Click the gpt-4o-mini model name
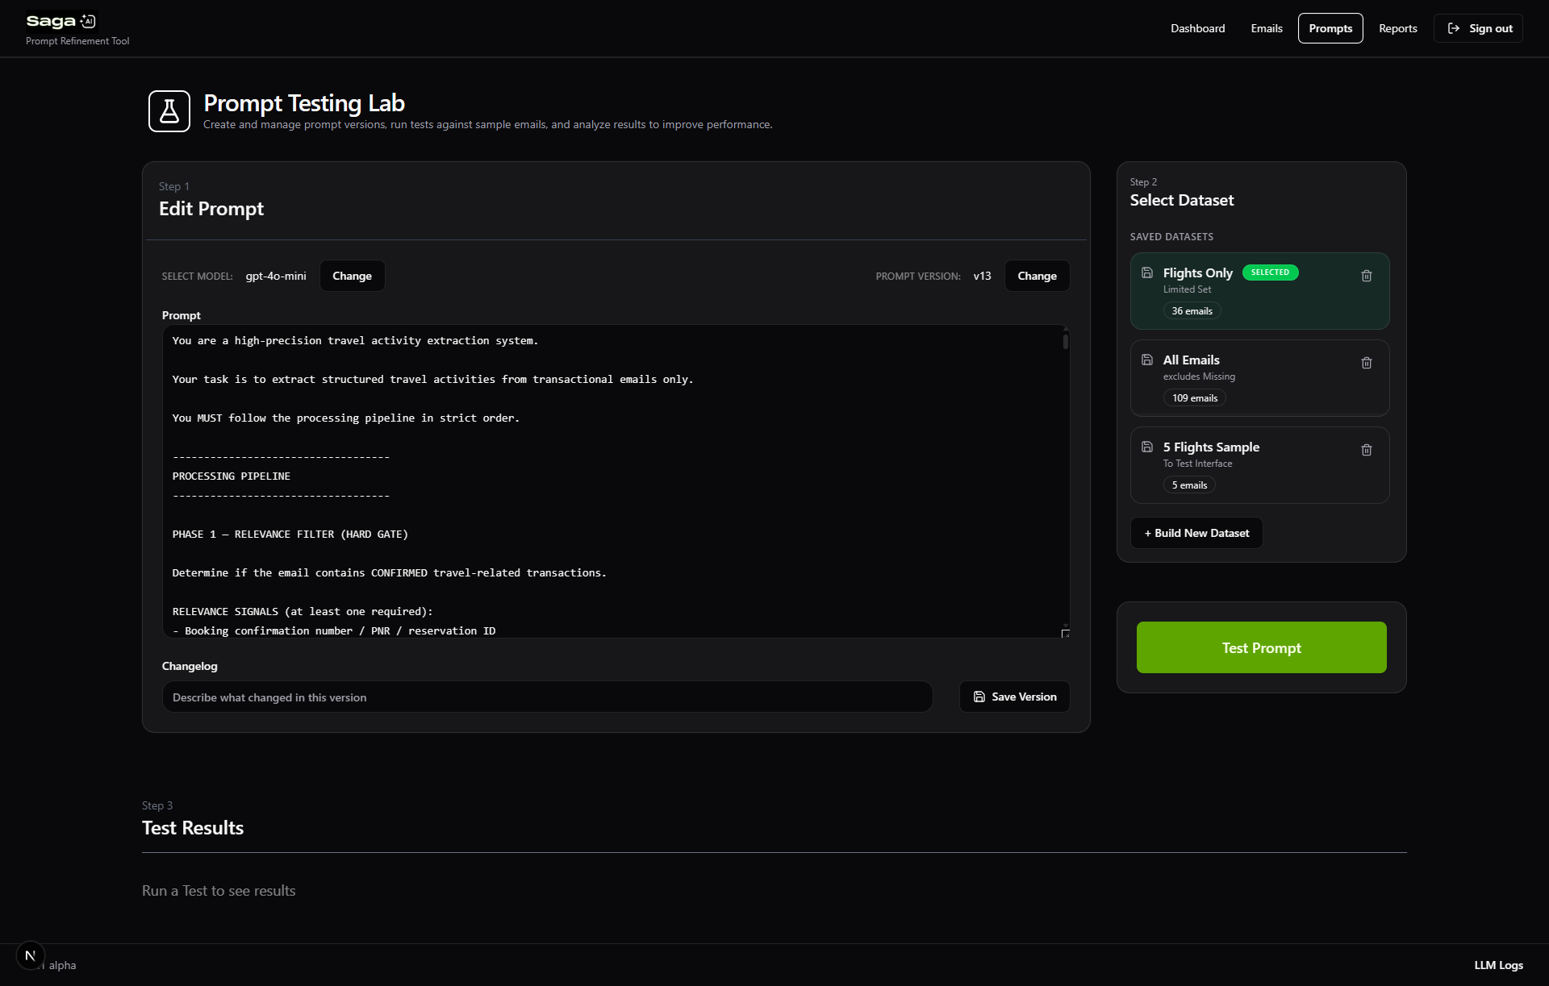This screenshot has width=1549, height=986. [x=276, y=276]
